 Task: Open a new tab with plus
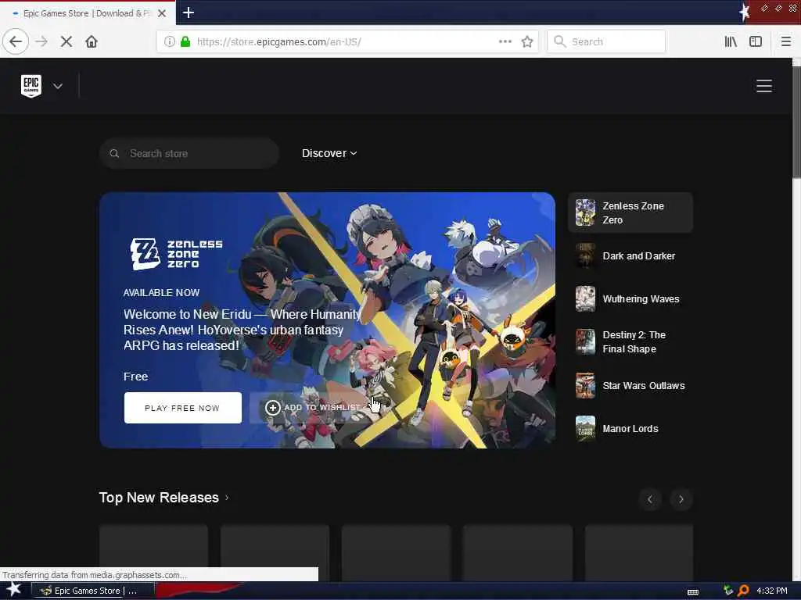(x=188, y=12)
